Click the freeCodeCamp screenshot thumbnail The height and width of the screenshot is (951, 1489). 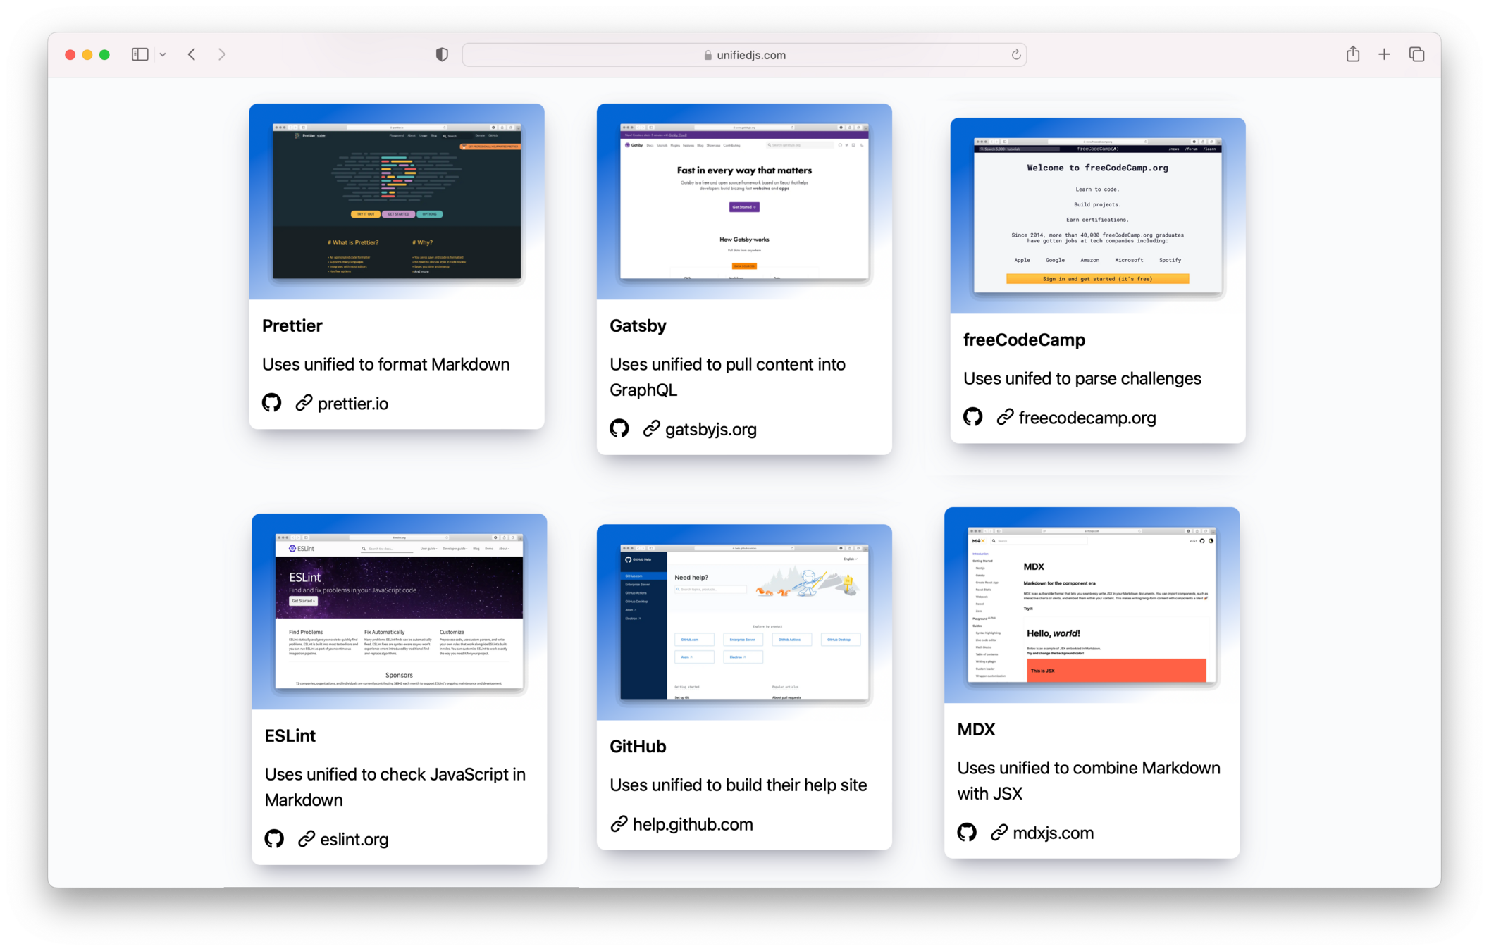click(1097, 215)
